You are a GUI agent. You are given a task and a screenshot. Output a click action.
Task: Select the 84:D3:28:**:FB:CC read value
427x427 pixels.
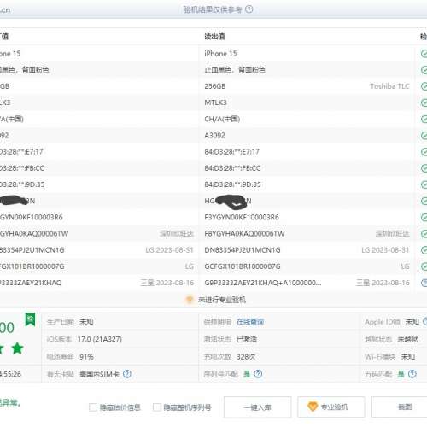(232, 168)
